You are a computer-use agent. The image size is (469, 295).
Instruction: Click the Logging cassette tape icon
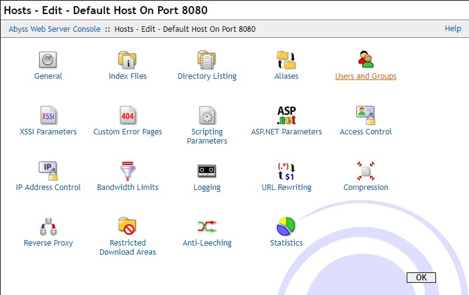207,171
